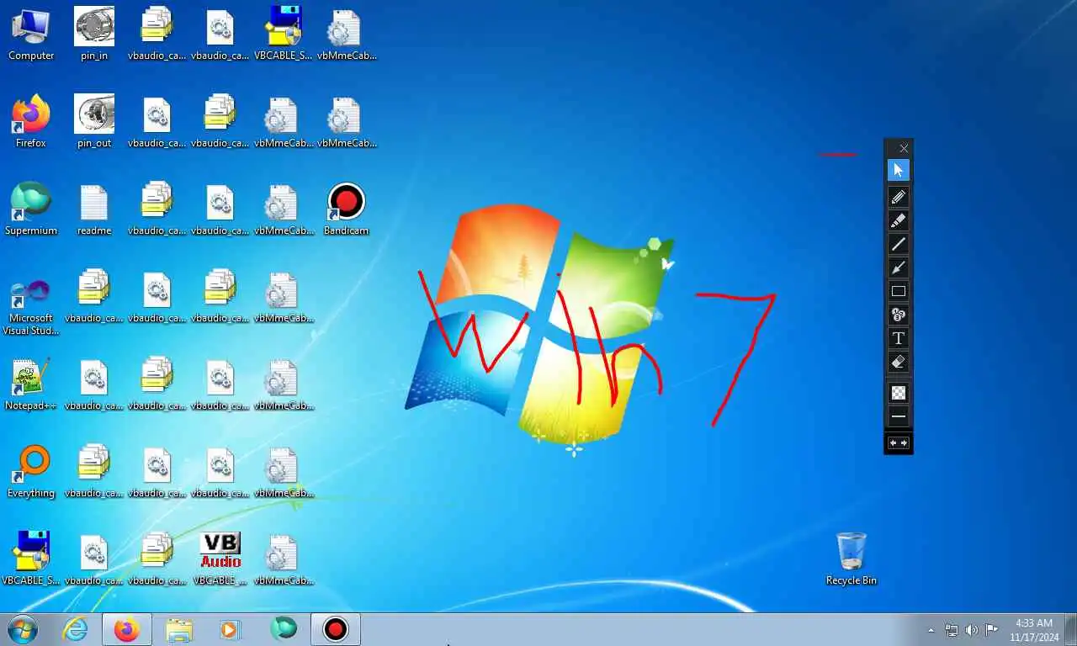The image size is (1077, 646).
Task: Select the straight line tool
Action: pyautogui.click(x=899, y=244)
